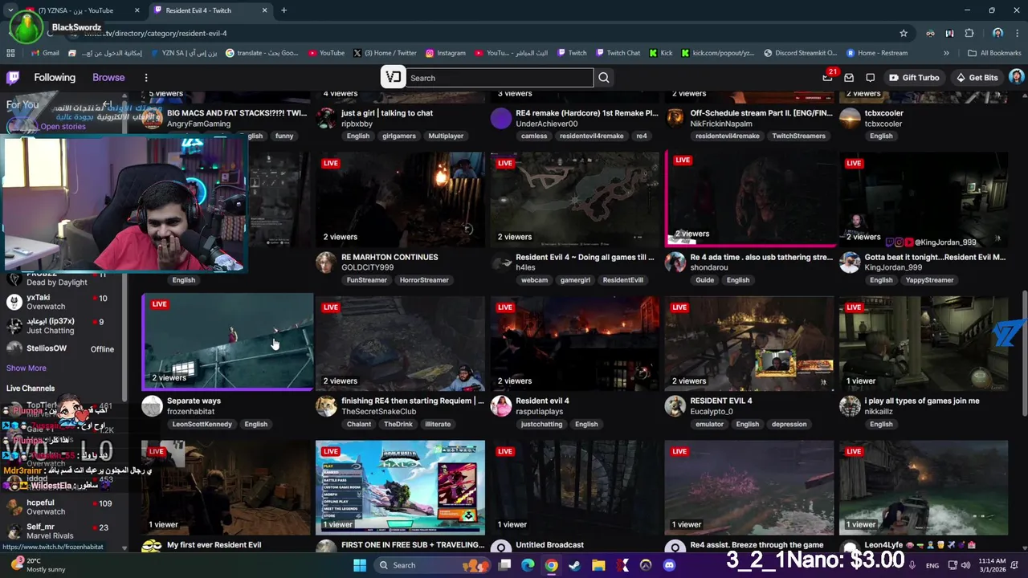This screenshot has height=578, width=1028.
Task: Click the Twitch home logo
Action: tap(12, 78)
